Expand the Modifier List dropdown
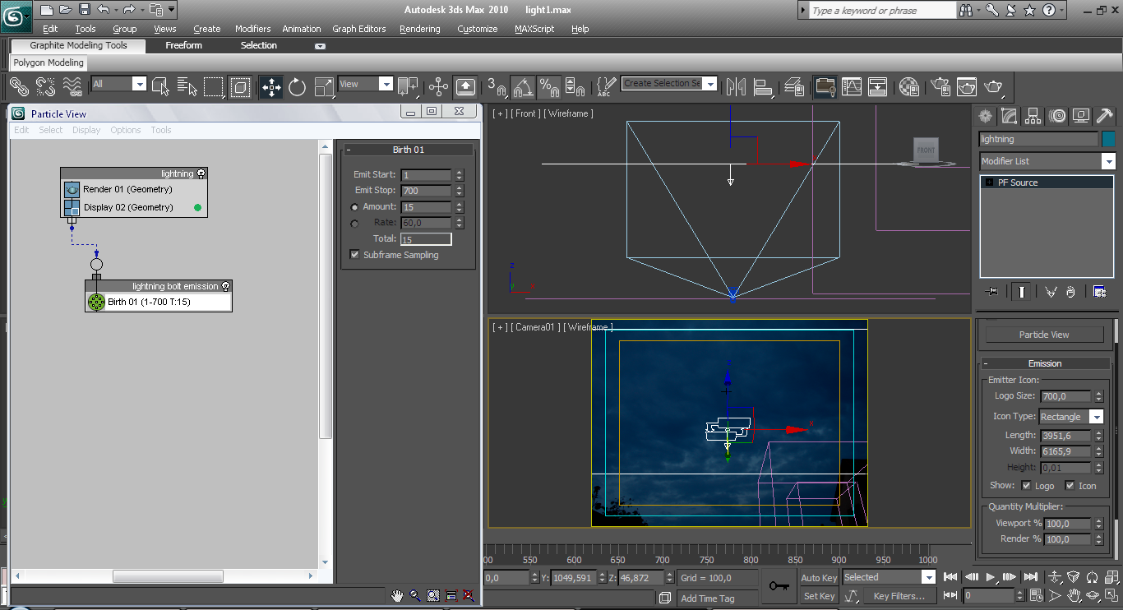1123x610 pixels. 1108,161
